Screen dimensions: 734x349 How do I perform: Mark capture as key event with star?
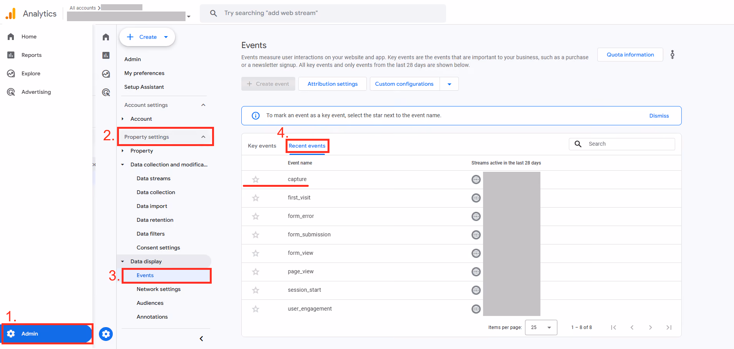click(x=256, y=179)
